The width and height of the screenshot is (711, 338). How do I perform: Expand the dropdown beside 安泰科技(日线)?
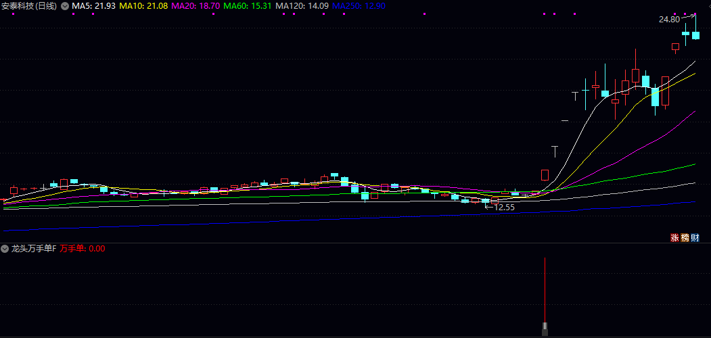click(x=65, y=6)
